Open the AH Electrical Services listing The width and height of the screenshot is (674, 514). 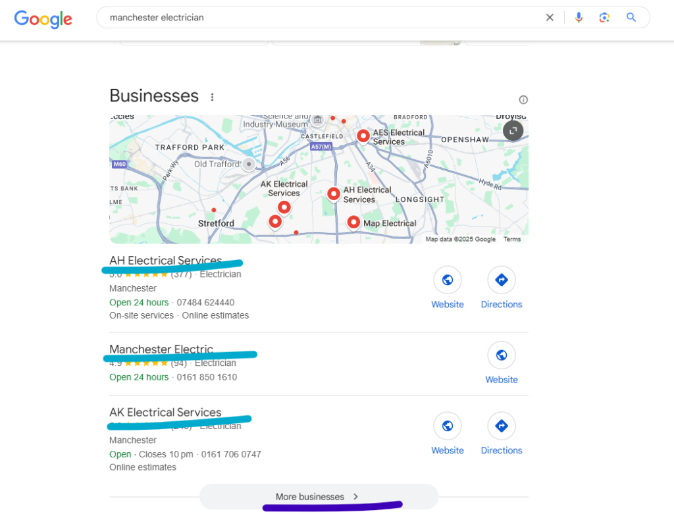click(165, 261)
